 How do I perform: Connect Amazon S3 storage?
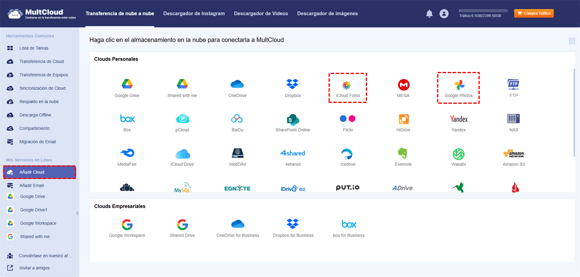[x=514, y=153]
